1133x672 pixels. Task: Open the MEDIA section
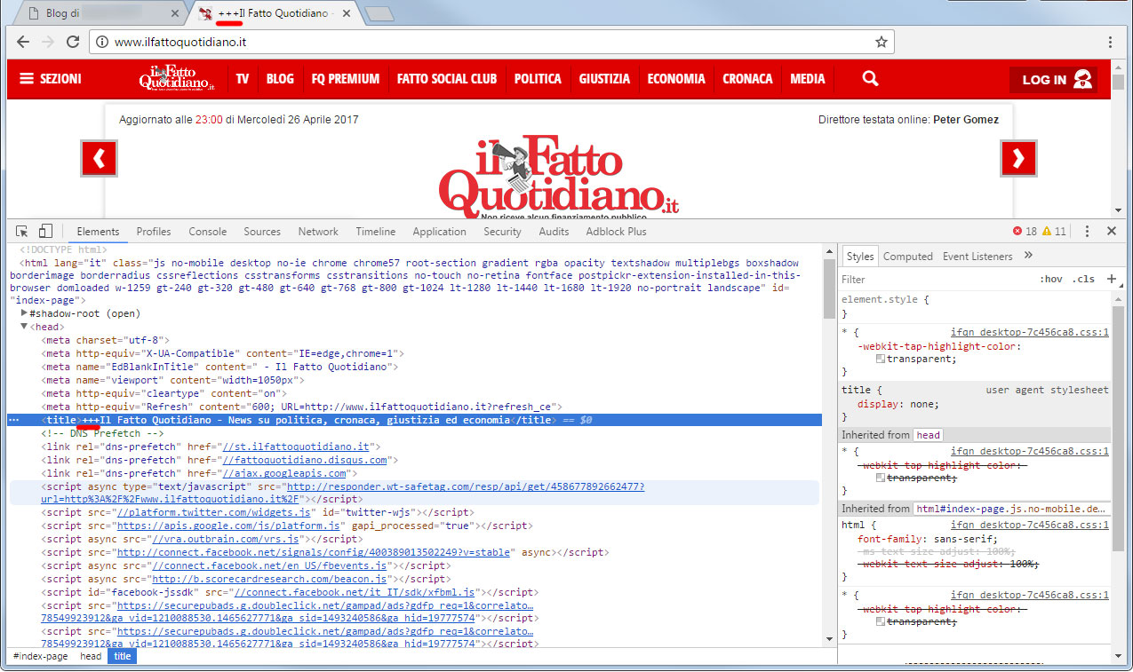(x=808, y=79)
